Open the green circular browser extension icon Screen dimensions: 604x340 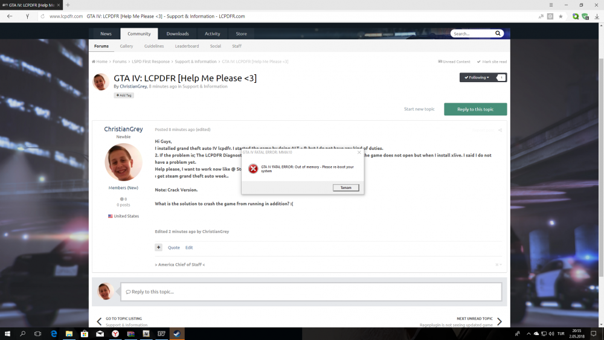click(x=576, y=16)
